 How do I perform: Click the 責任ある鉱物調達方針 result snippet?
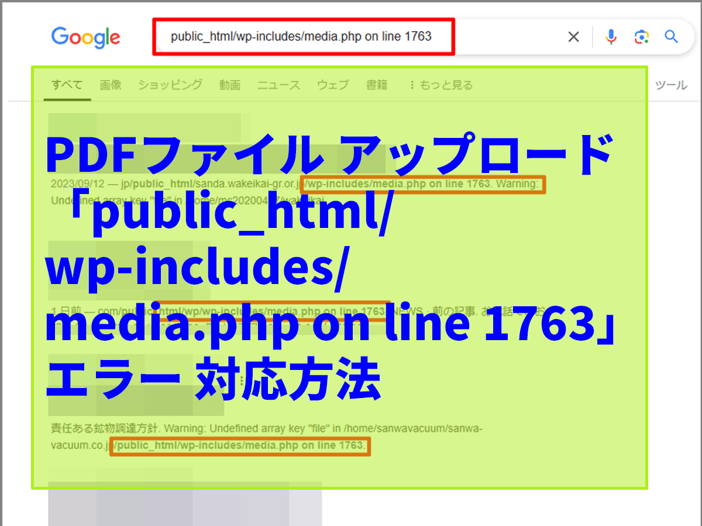coord(266,430)
